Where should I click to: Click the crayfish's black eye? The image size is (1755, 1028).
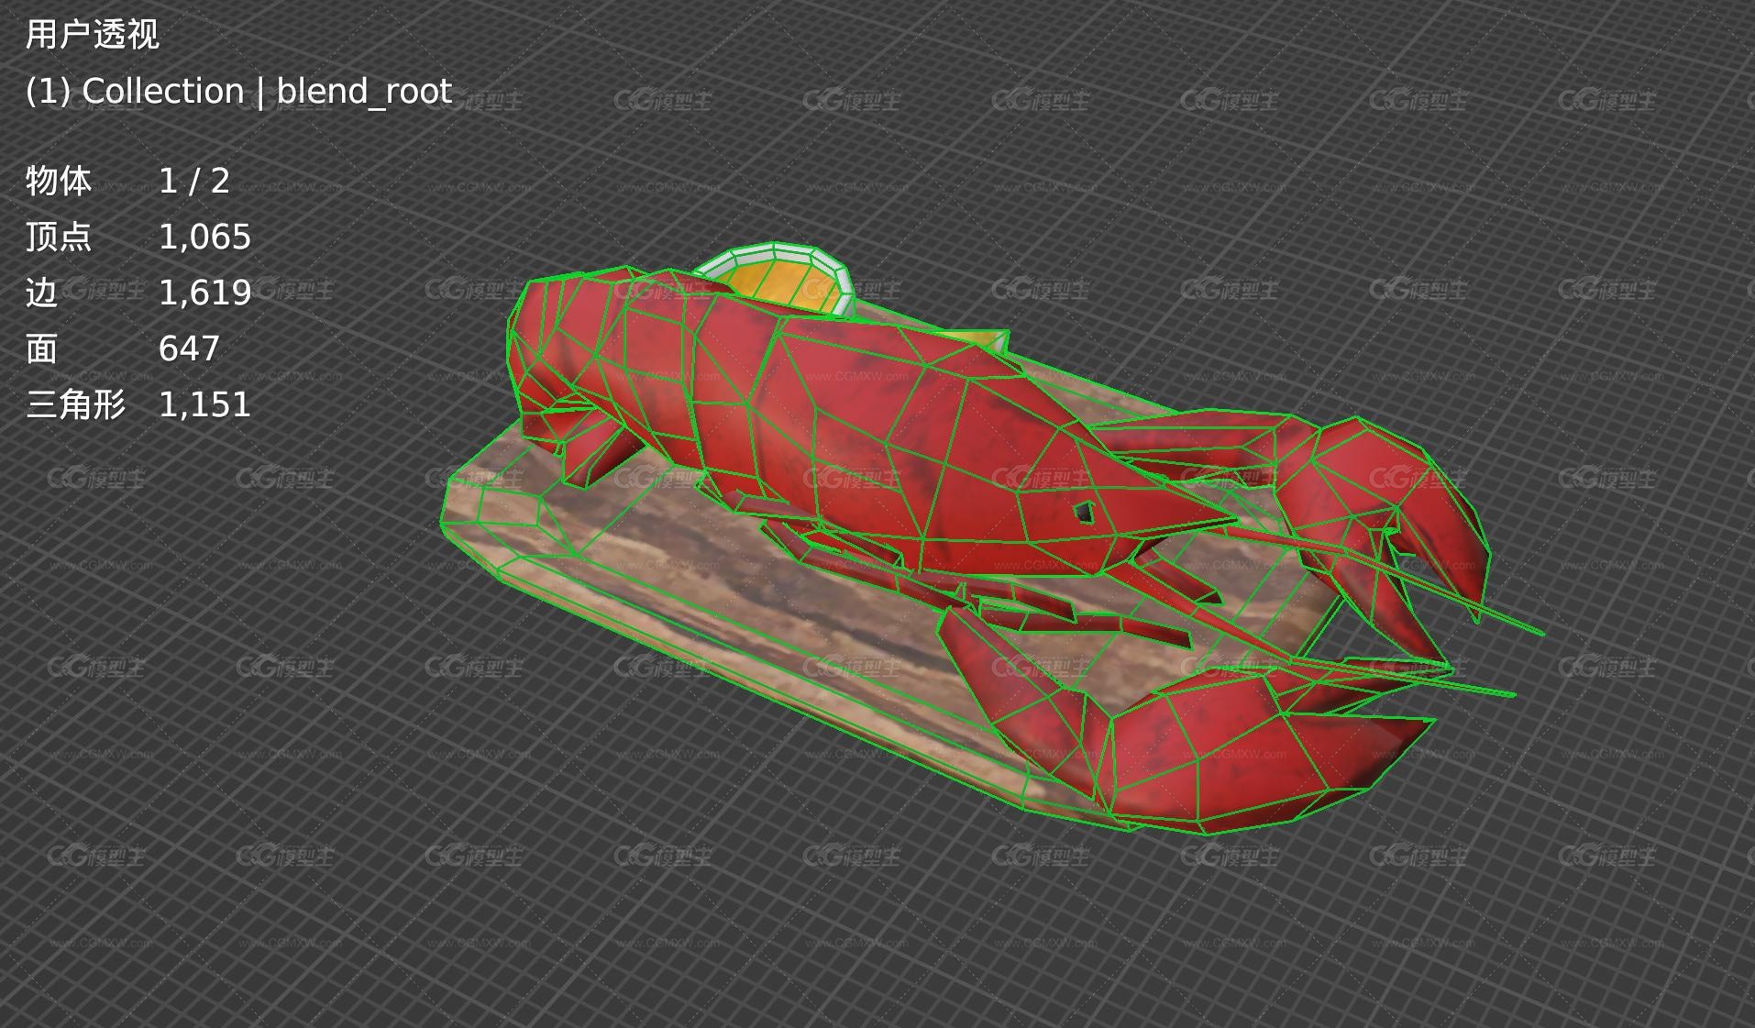point(1084,512)
